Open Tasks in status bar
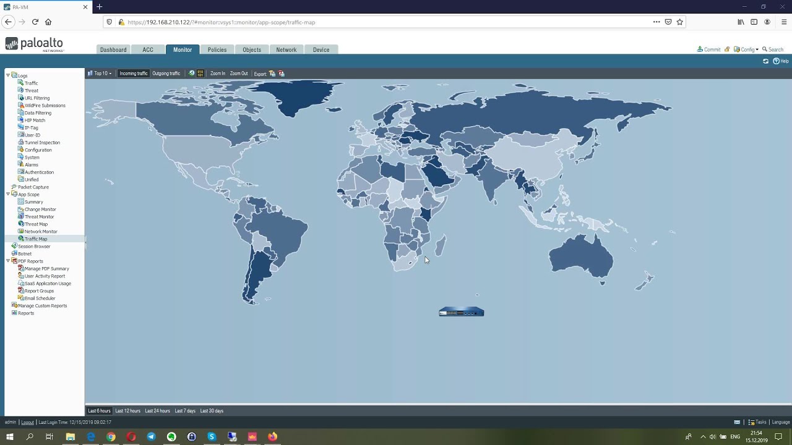 click(x=757, y=422)
